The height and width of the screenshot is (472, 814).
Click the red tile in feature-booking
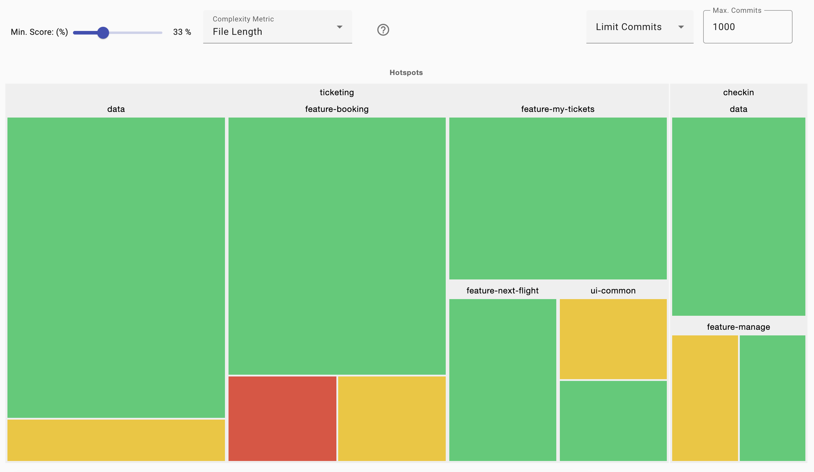point(282,418)
